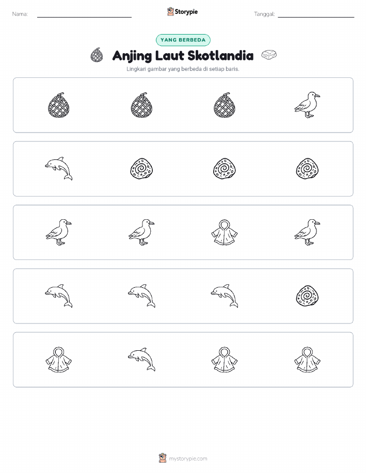Click the mascot icon in the footer
Viewport: 366px width, 473px height.
point(163,458)
